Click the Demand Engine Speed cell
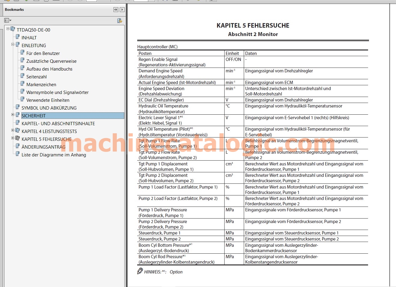The height and width of the screenshot is (287, 396). pyautogui.click(x=181, y=74)
